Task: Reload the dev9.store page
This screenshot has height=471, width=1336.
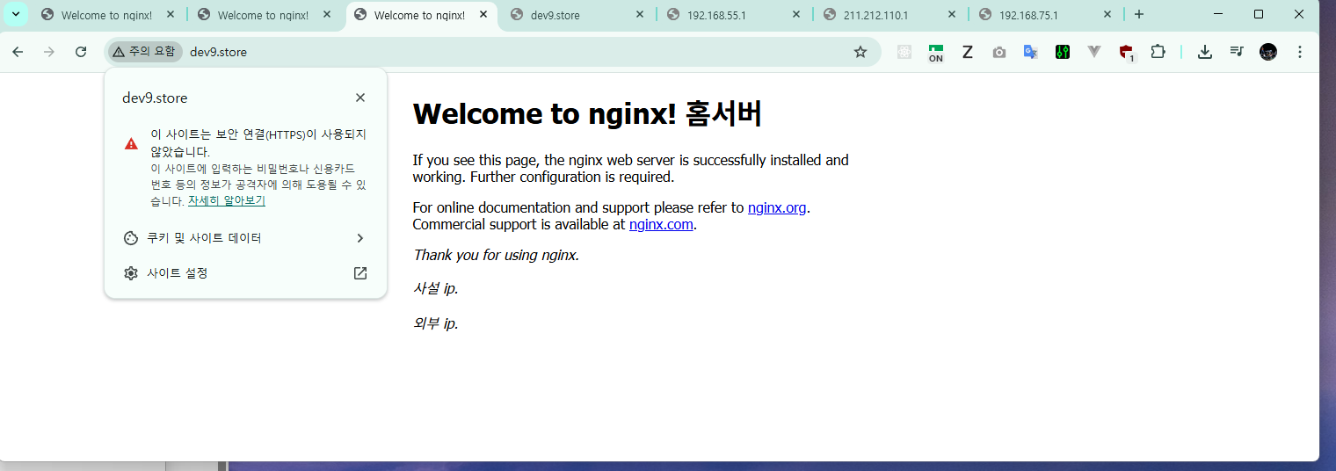Action: [81, 52]
